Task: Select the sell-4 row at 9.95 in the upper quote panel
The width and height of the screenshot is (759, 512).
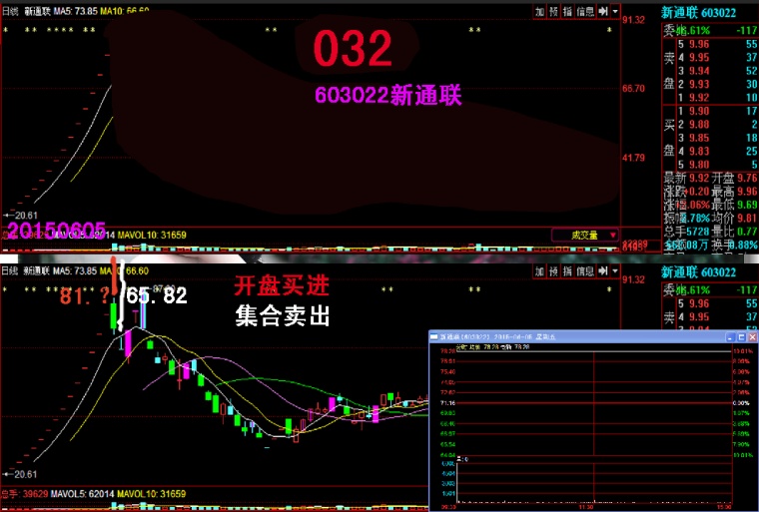Action: pyautogui.click(x=717, y=57)
